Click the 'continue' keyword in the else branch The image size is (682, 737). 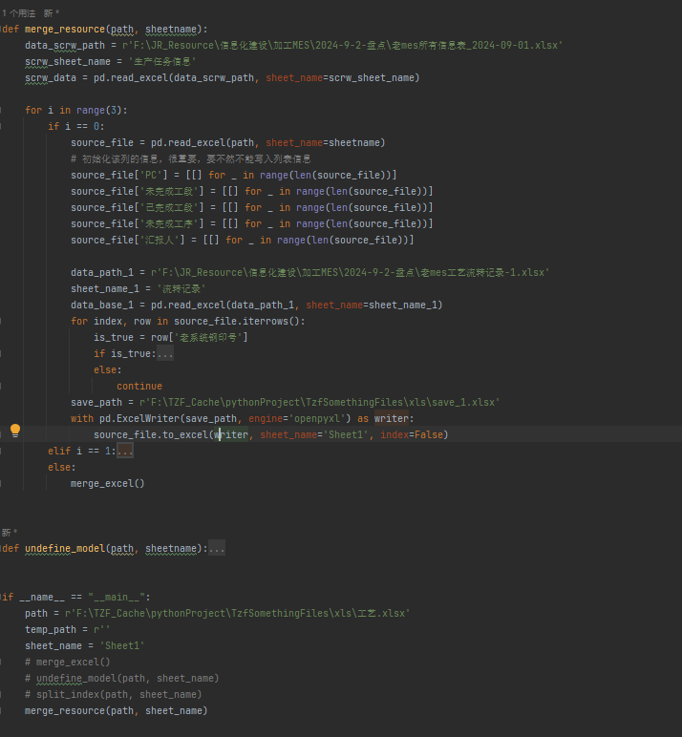click(x=139, y=386)
